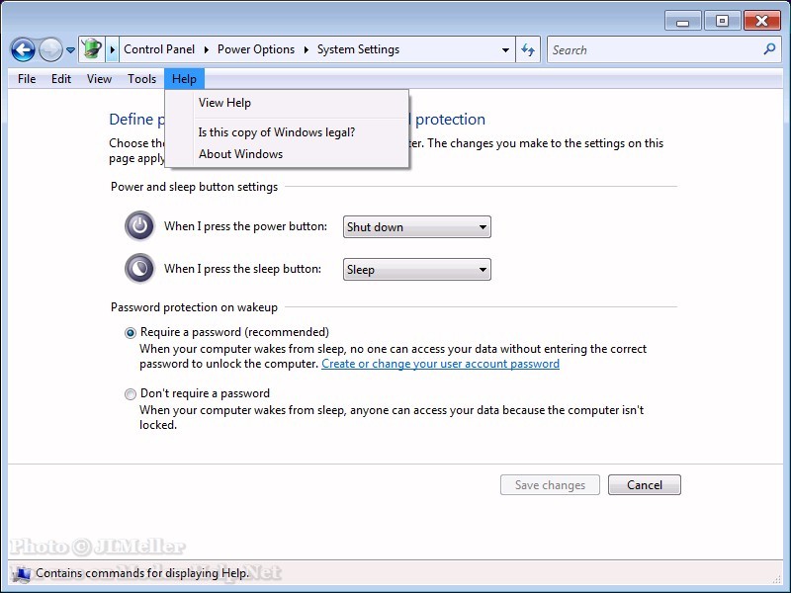This screenshot has width=791, height=593.
Task: Click the magnifying glass search icon
Action: pos(769,49)
